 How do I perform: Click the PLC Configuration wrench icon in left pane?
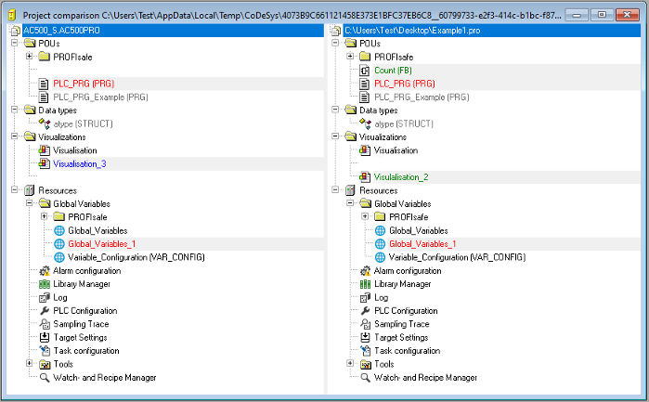pos(44,311)
